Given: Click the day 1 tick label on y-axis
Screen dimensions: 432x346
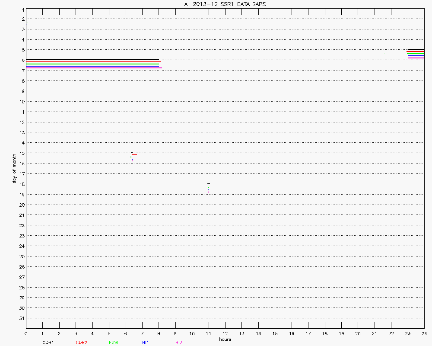Looking at the screenshot, I should pos(22,9).
